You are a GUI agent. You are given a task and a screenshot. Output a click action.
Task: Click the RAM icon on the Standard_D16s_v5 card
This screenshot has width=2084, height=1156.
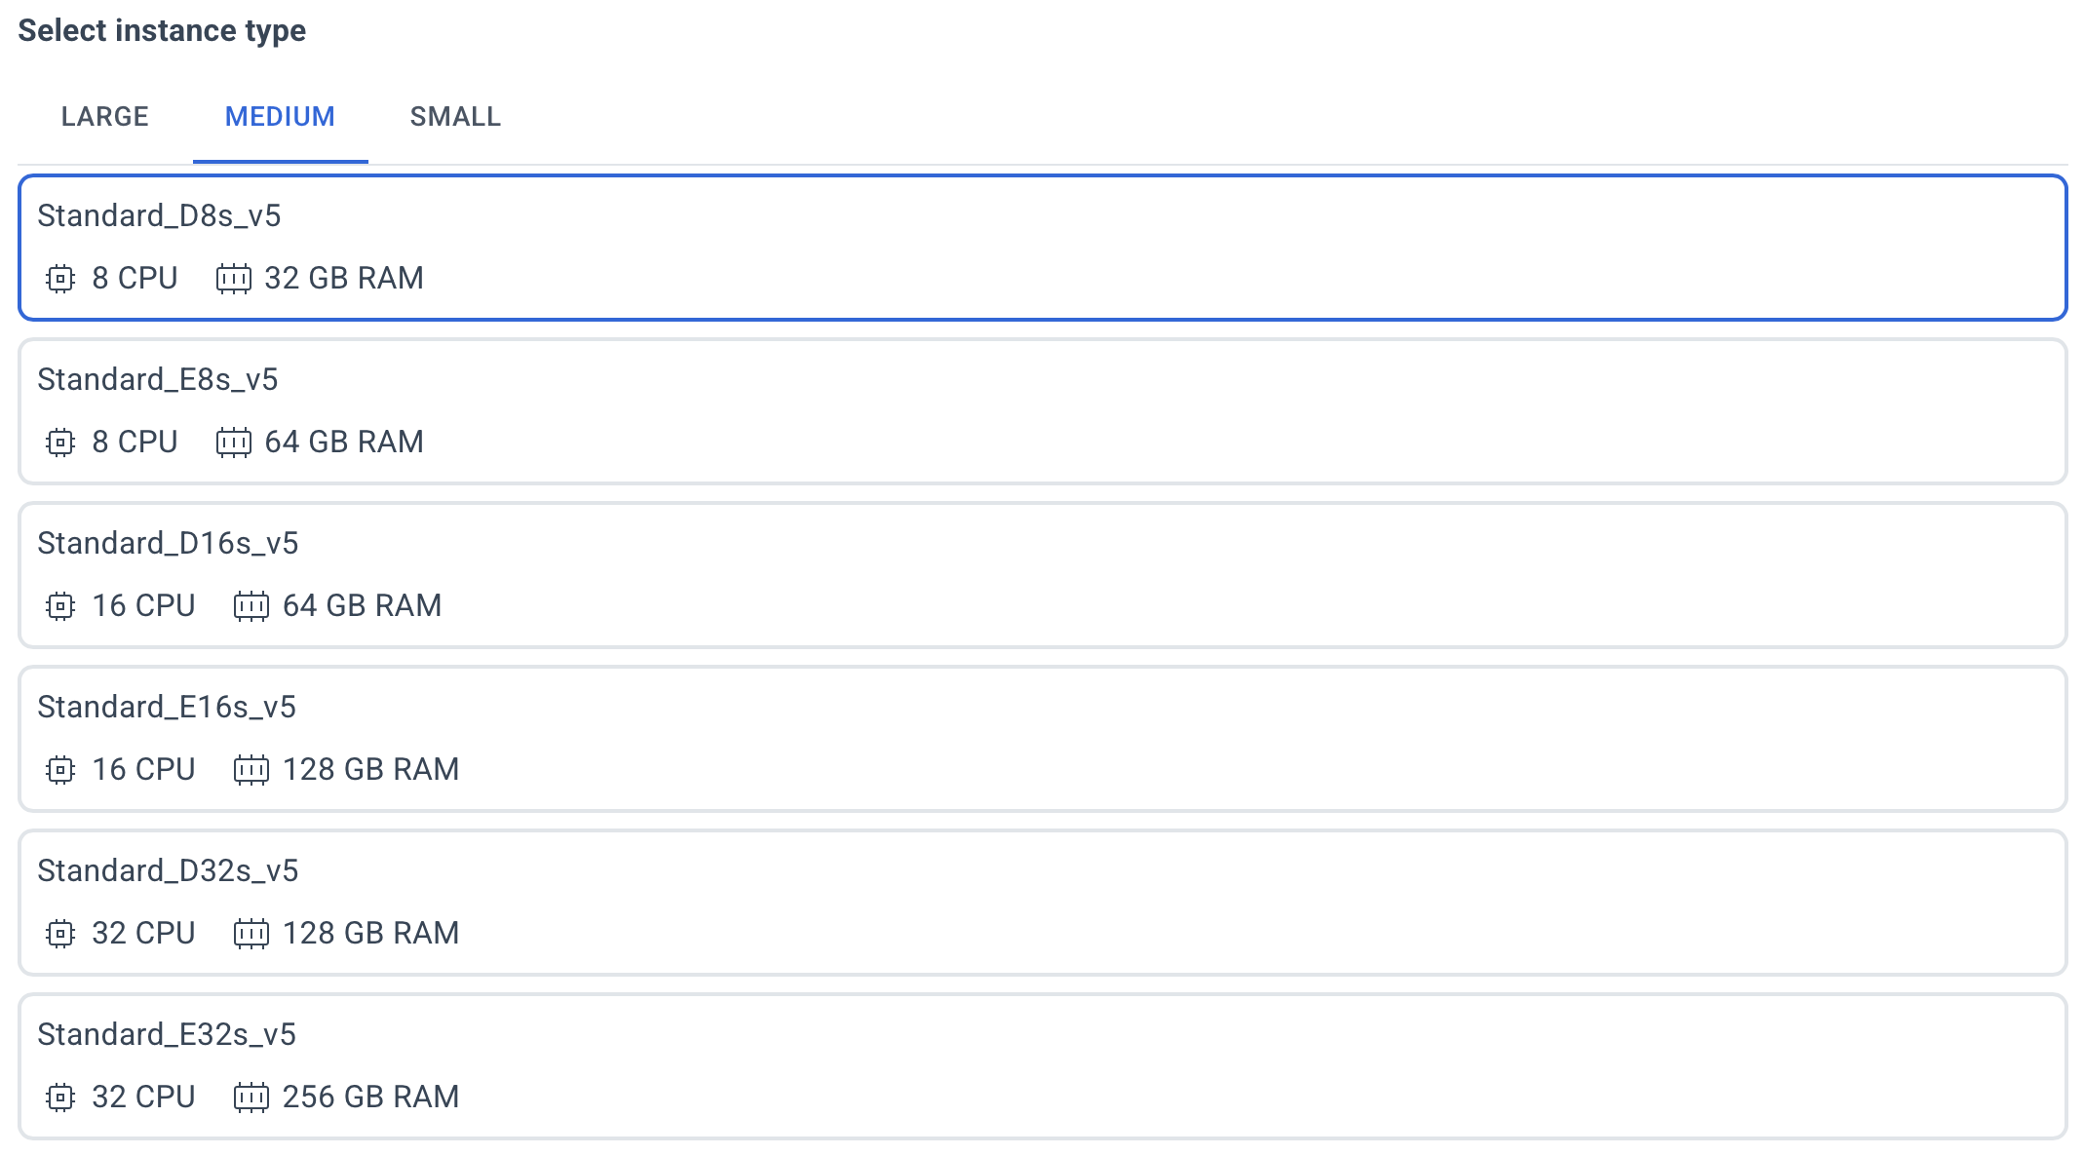click(x=251, y=606)
